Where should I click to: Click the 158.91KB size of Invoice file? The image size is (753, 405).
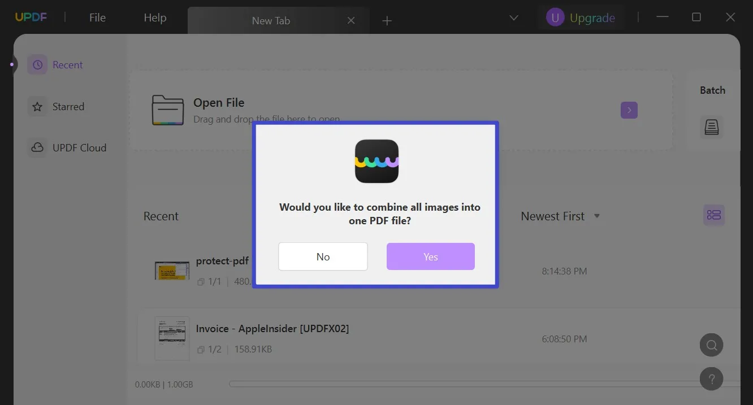[x=253, y=349]
